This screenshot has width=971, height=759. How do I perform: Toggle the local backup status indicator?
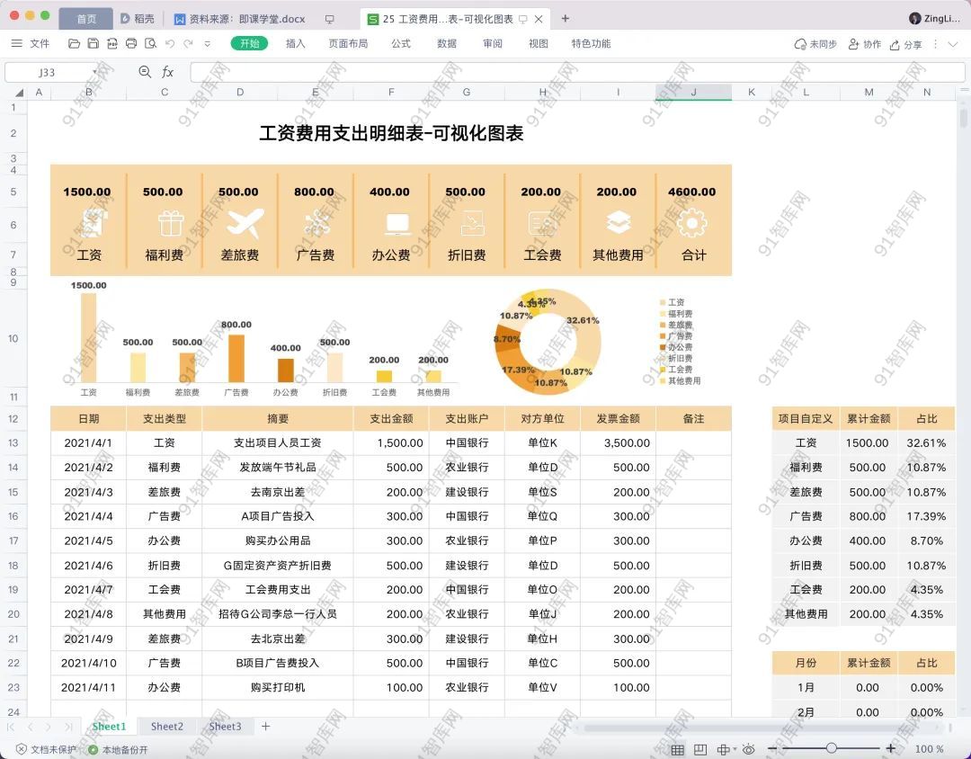click(x=117, y=749)
